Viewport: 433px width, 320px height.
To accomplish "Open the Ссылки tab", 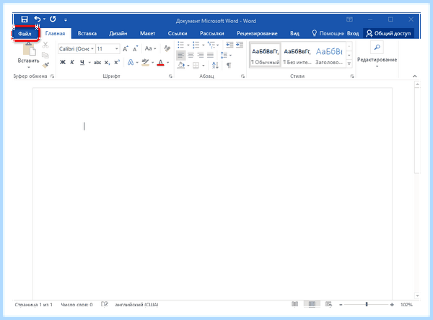I will (x=178, y=34).
